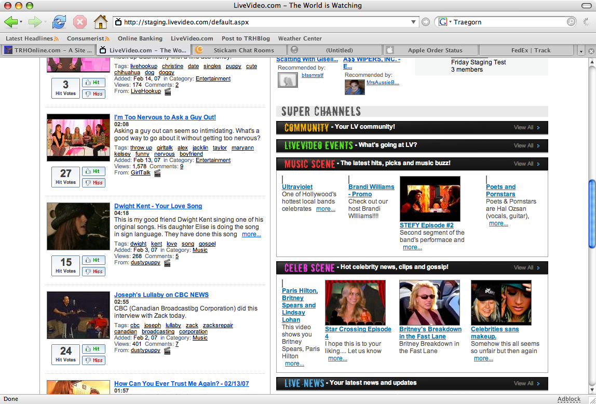
Task: Click Adblock in the status bar
Action: click(569, 399)
